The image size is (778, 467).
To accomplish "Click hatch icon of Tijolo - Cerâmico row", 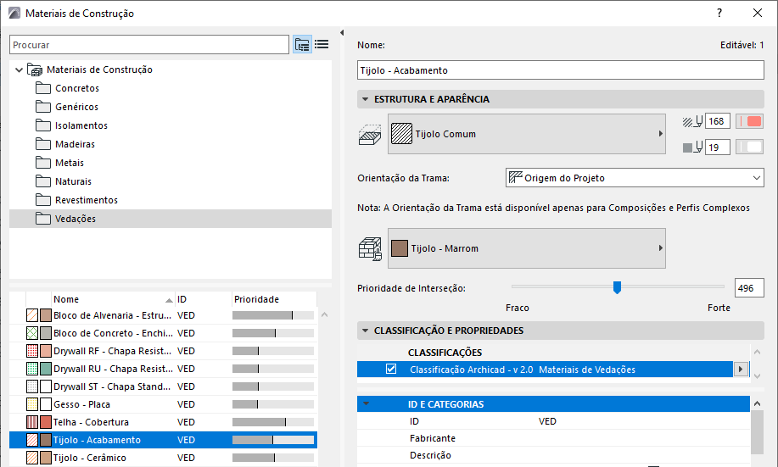I will point(32,458).
